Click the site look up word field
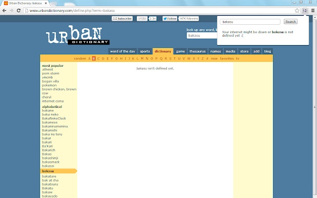 202,35
